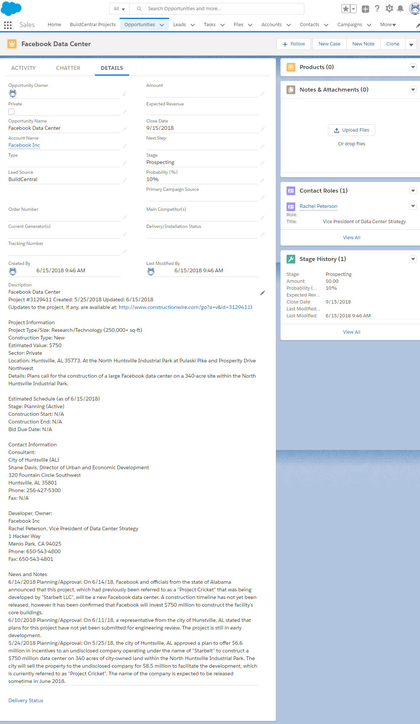Open Rachel Peterson contact link
This screenshot has width=420, height=724.
tap(319, 206)
